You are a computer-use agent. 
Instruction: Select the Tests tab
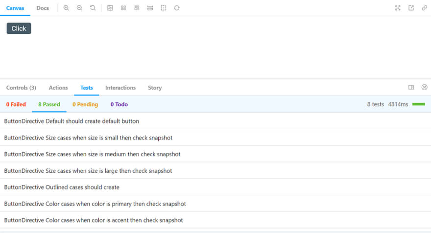click(87, 88)
